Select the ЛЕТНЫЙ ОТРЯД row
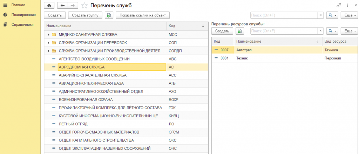 click(x=126, y=124)
